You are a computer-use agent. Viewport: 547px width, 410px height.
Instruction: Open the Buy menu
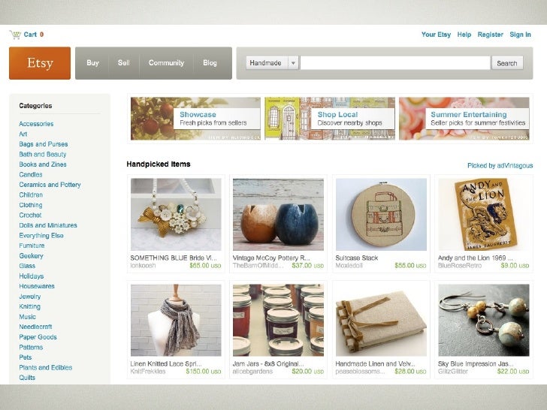click(93, 63)
